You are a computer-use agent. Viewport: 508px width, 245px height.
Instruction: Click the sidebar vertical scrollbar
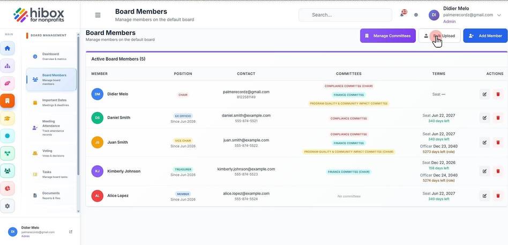click(78, 105)
